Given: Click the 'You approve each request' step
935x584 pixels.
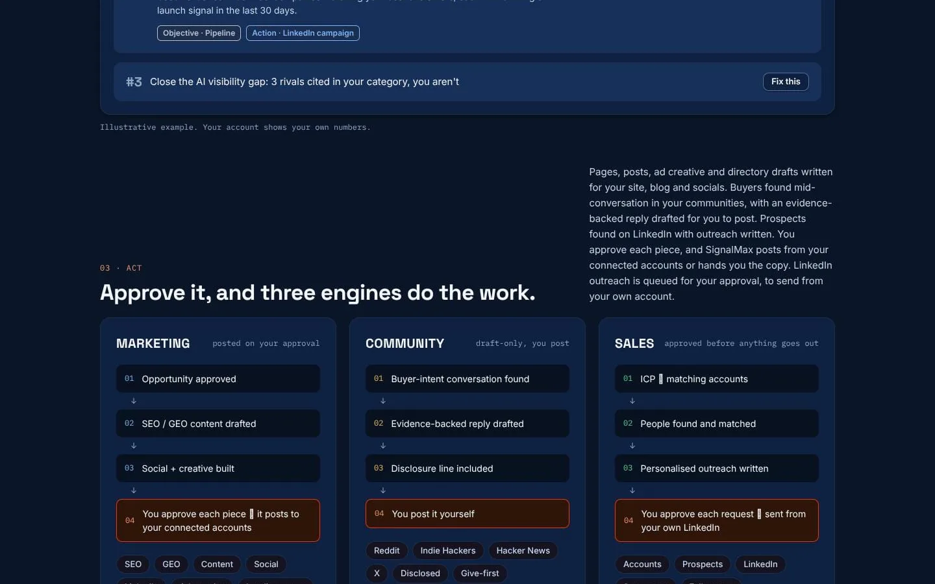Looking at the screenshot, I should click(717, 520).
